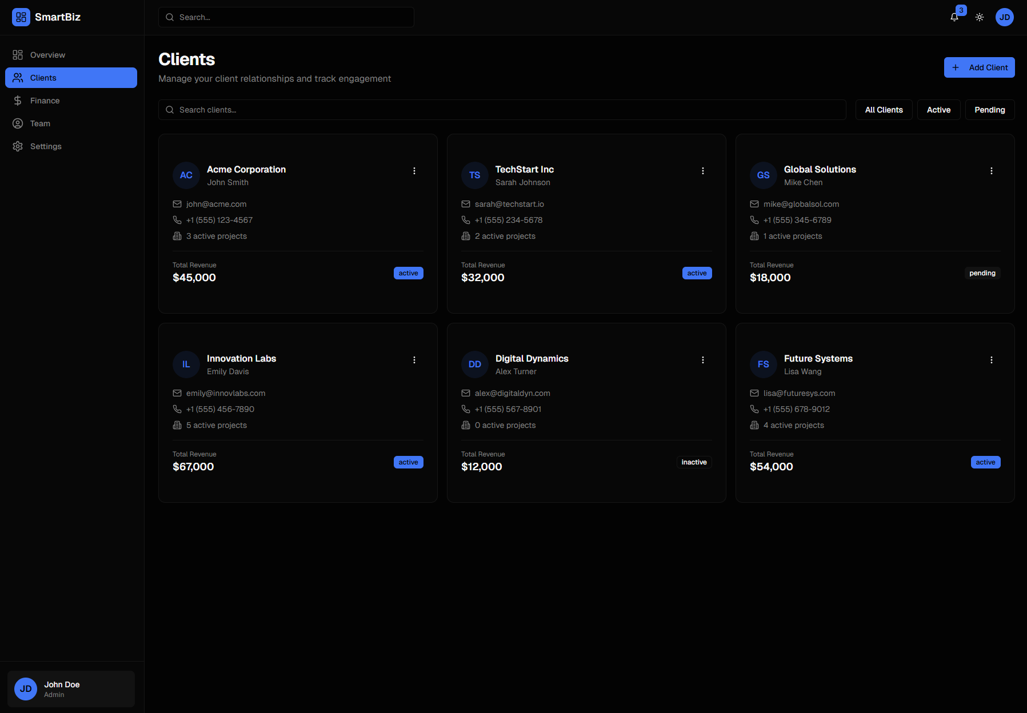Open the Overview sidebar icon

18,54
